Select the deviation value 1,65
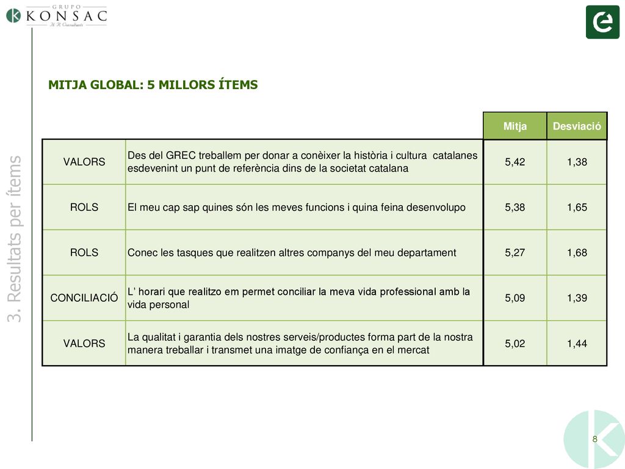 point(577,208)
